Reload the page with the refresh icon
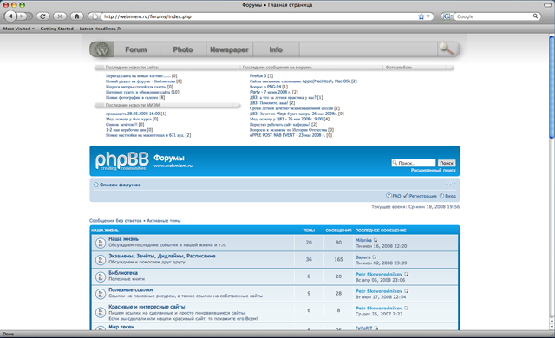The height and width of the screenshot is (338, 555). (x=42, y=16)
